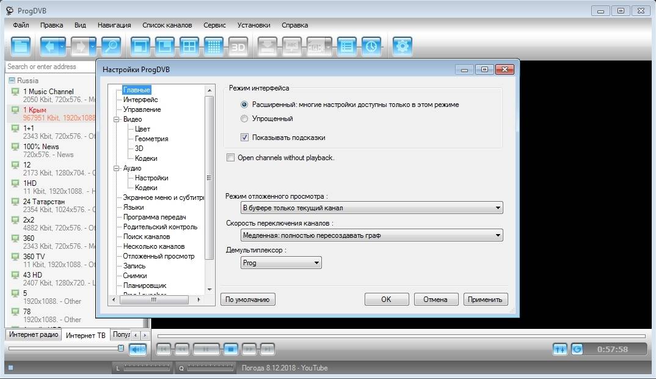656x379 pixels.
Task: Open the Список каналов menu
Action: (167, 25)
